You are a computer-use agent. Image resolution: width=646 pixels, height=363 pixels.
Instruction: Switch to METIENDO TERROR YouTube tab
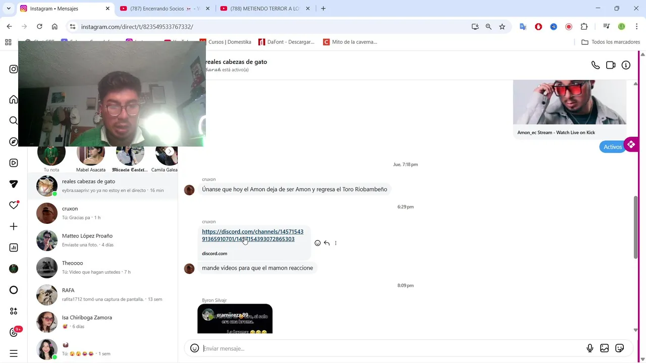click(x=265, y=9)
